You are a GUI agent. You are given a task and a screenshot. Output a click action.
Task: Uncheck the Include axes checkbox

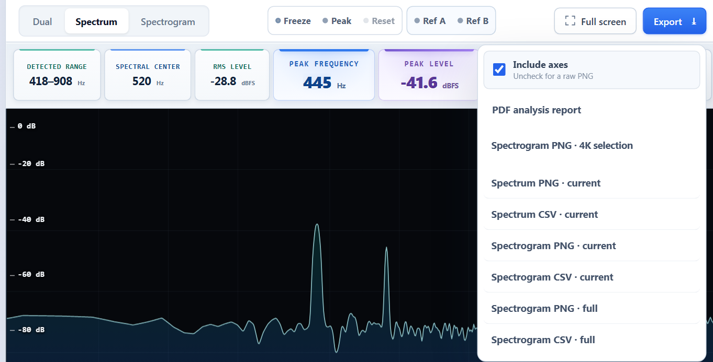499,69
